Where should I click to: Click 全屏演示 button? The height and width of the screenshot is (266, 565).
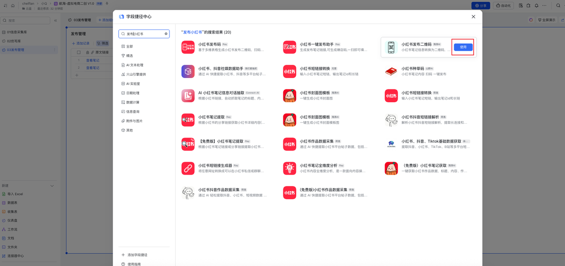pos(546,20)
